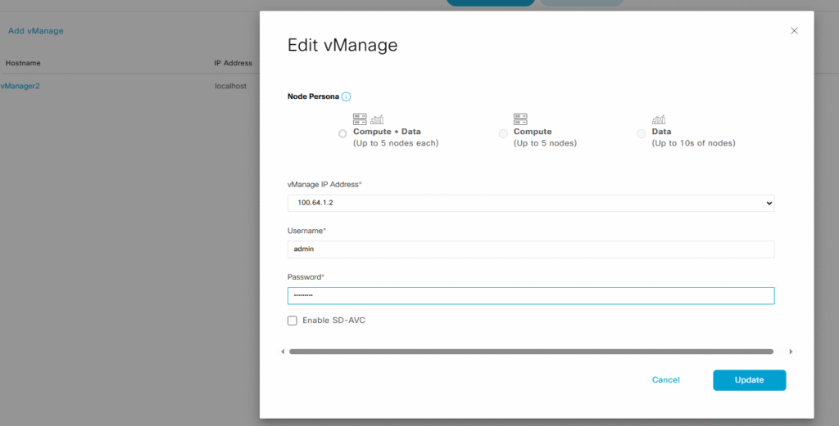The image size is (839, 426).
Task: Click the IP Address column header
Action: (x=233, y=63)
